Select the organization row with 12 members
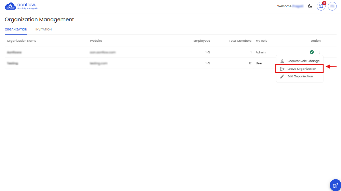This screenshot has width=341, height=191. tap(137, 63)
